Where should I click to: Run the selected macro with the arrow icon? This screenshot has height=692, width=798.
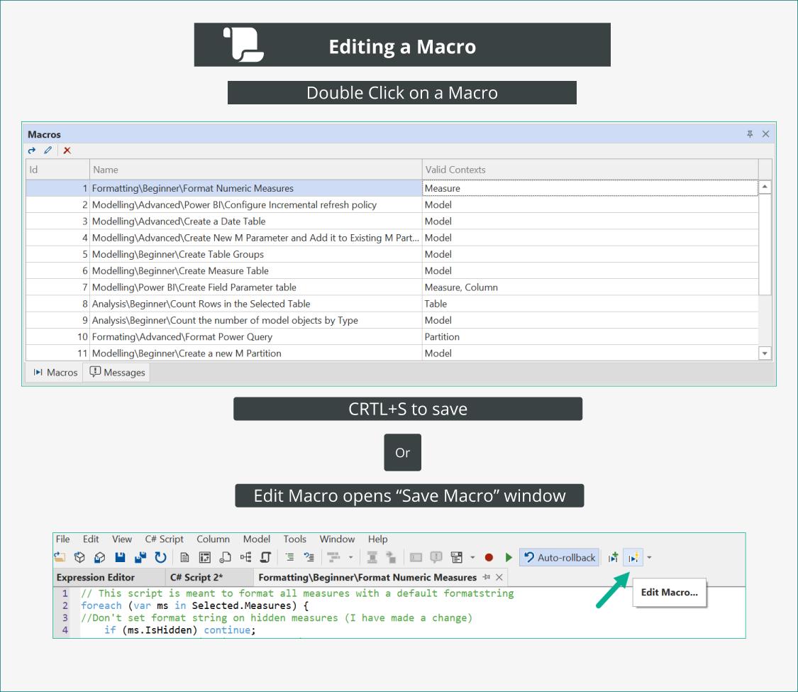coord(31,150)
